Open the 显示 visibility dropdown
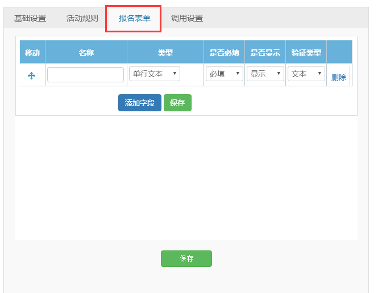This screenshot has height=293, width=382. (x=265, y=74)
